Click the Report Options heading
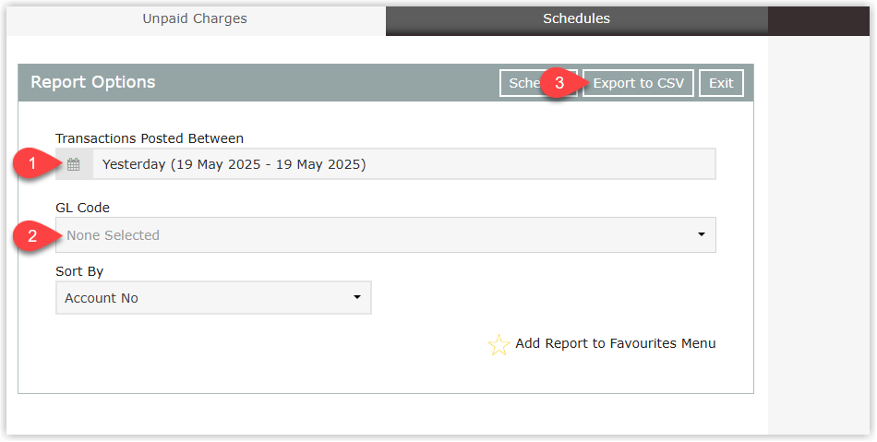Image resolution: width=877 pixels, height=442 pixels. tap(93, 82)
